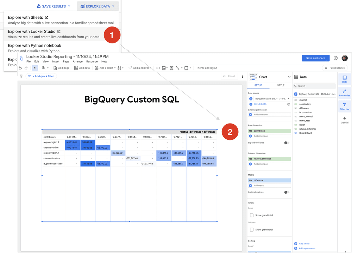Click plus icon for Add a field
The width and height of the screenshot is (352, 253).
coord(296,243)
